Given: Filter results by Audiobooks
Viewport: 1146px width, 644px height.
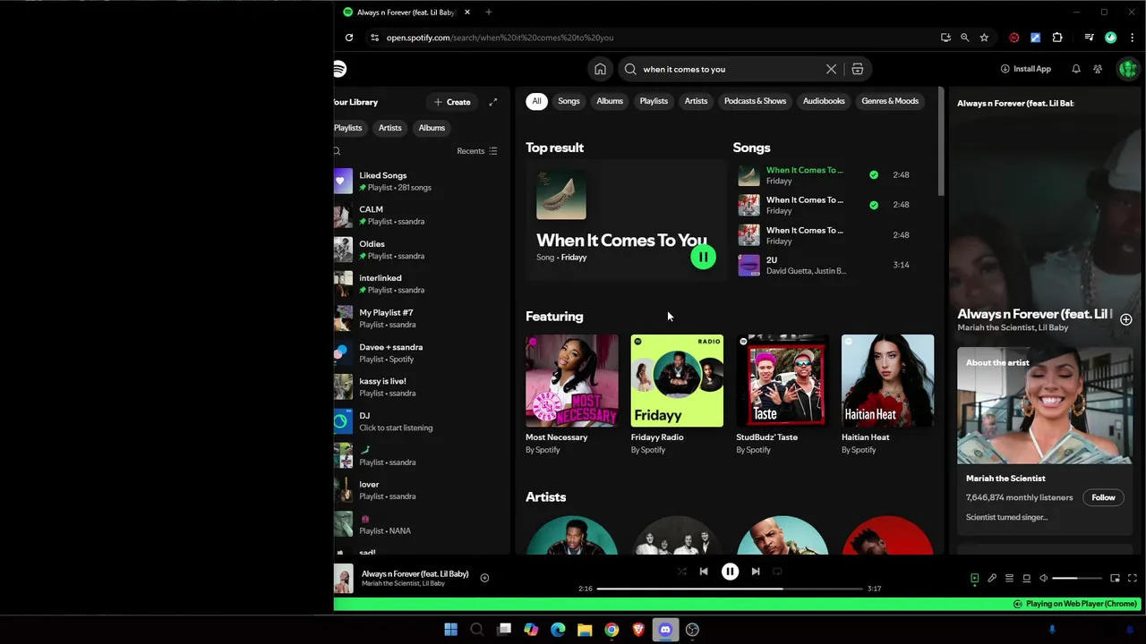Looking at the screenshot, I should 824,101.
